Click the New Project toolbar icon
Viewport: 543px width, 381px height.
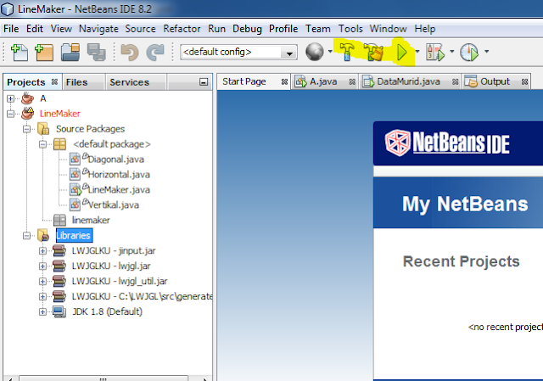44,53
